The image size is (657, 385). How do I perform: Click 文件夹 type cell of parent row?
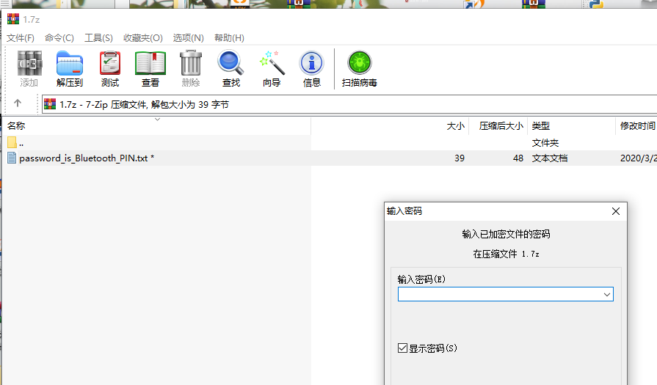(545, 143)
